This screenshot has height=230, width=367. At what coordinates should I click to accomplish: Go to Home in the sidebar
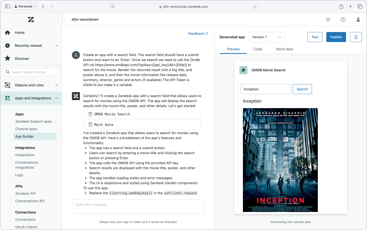[31, 33]
